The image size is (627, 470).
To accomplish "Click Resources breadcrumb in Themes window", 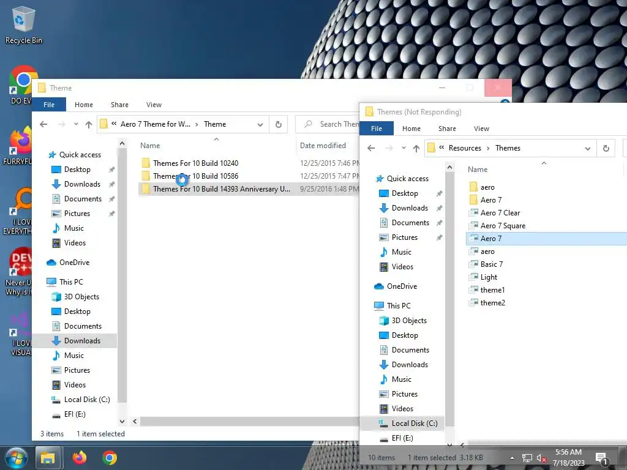I will pyautogui.click(x=465, y=148).
